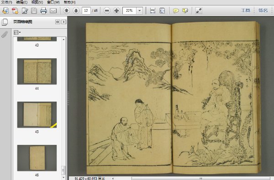The height and width of the screenshot is (180, 274).
Task: Click the total pages label 46
Action: point(95,10)
